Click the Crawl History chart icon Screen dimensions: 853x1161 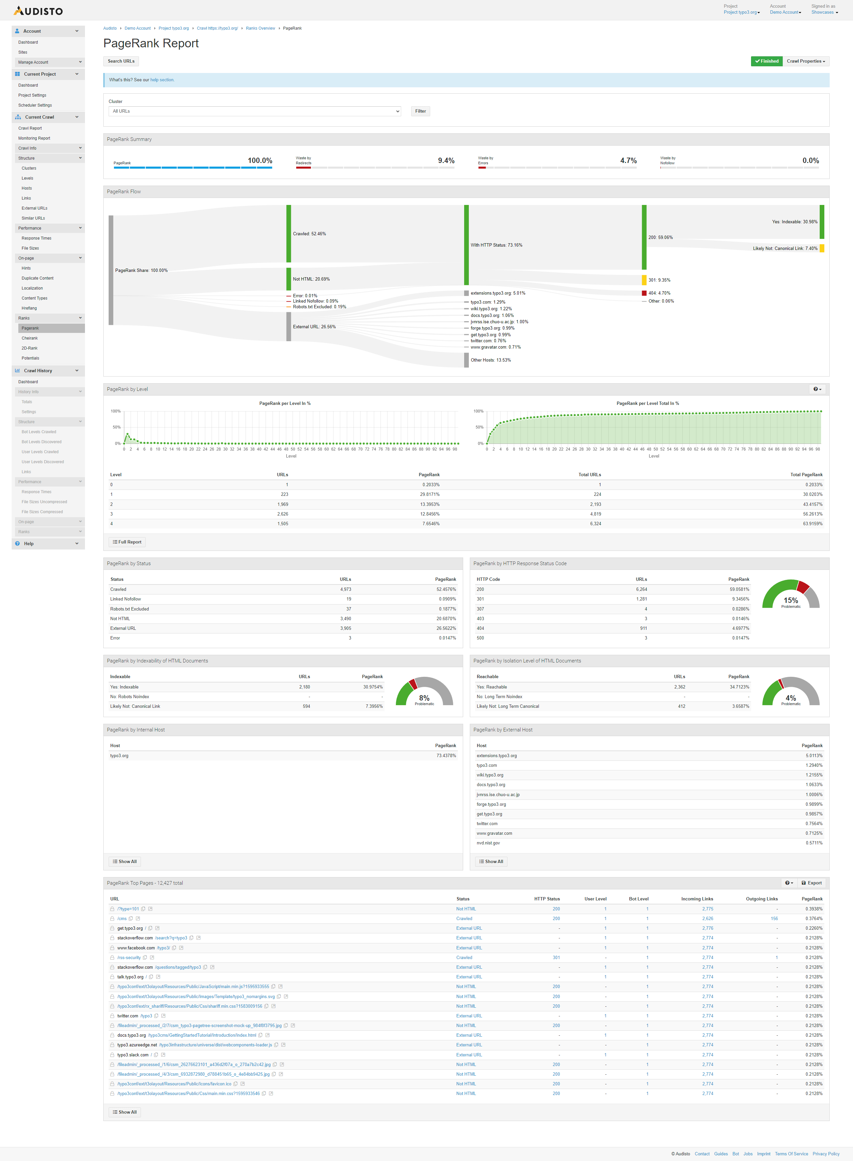(18, 371)
